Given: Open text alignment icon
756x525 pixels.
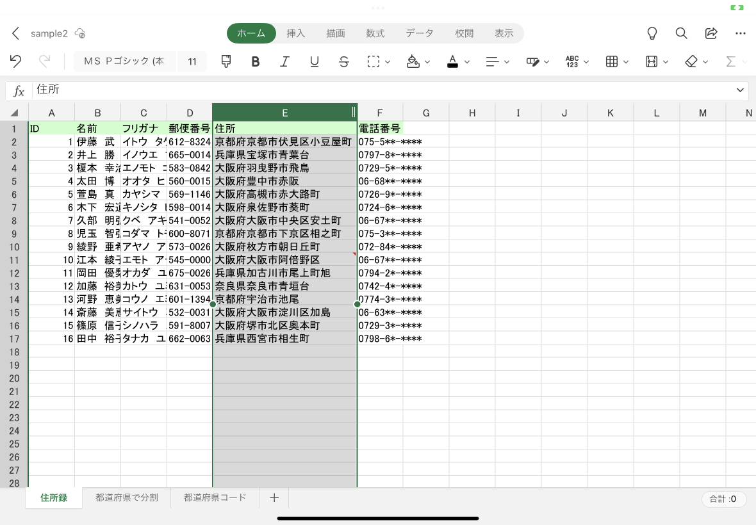Looking at the screenshot, I should [492, 61].
